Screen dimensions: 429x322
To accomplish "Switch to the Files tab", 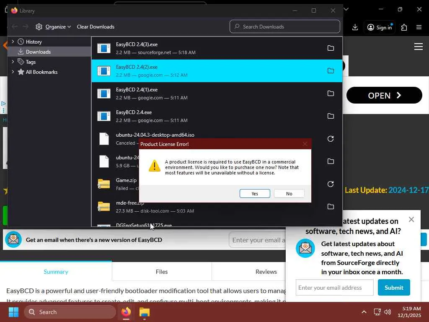I will pos(162,272).
